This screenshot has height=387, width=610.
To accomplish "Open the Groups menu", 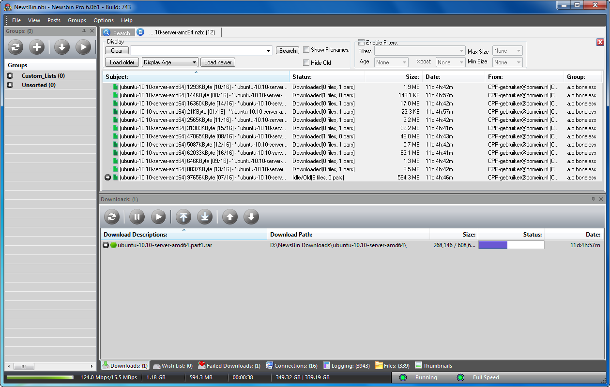I will coord(77,20).
